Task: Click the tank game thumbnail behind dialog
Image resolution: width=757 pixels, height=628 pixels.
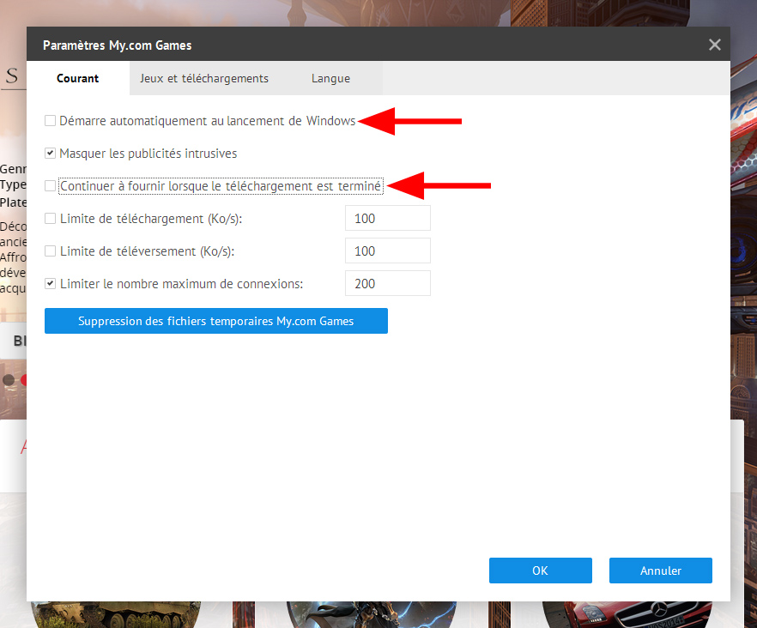Action: (x=116, y=614)
